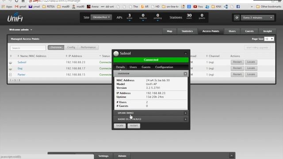
Task: Switch to the Users main tab
Action: pos(232,31)
